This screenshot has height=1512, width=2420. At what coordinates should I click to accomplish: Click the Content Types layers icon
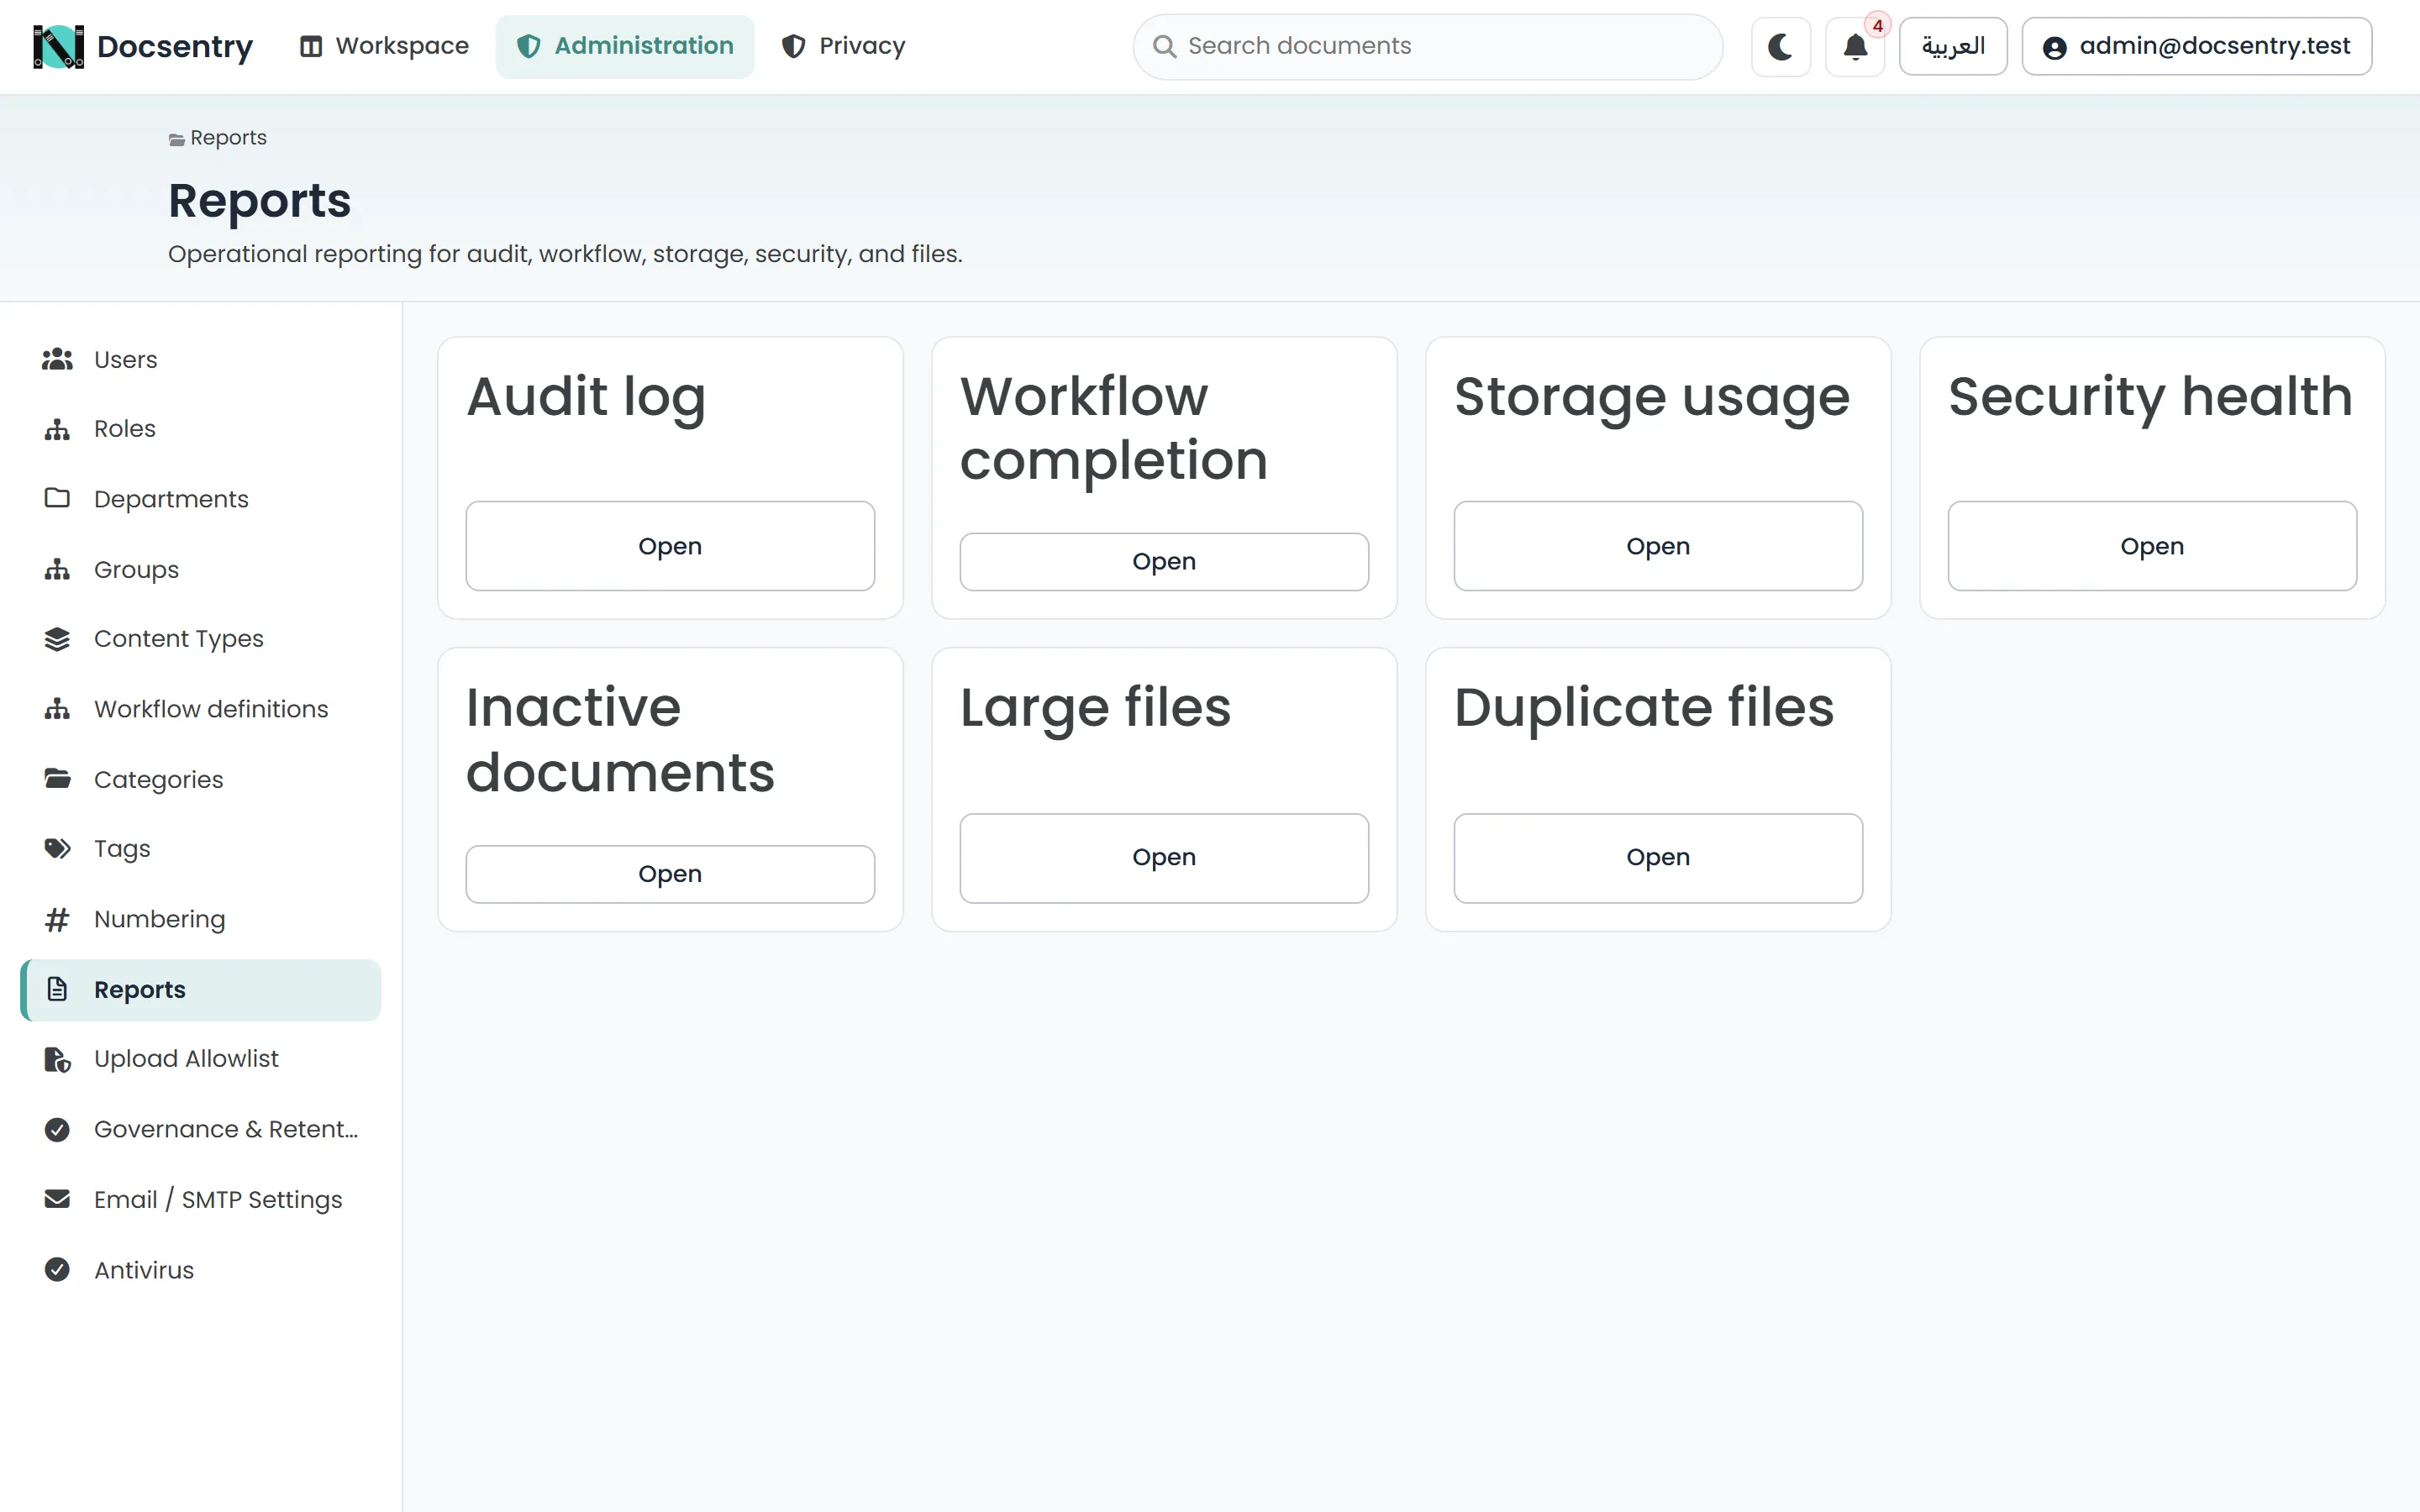tap(57, 639)
